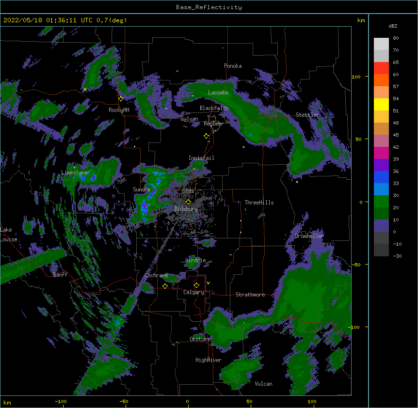Click the white asterisk marker above Limestone
This screenshot has width=418, height=408.
tap(74, 167)
